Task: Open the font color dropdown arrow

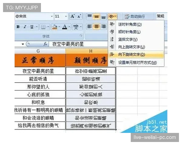Action: (x=69, y=27)
